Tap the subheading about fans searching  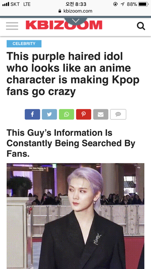(71, 143)
